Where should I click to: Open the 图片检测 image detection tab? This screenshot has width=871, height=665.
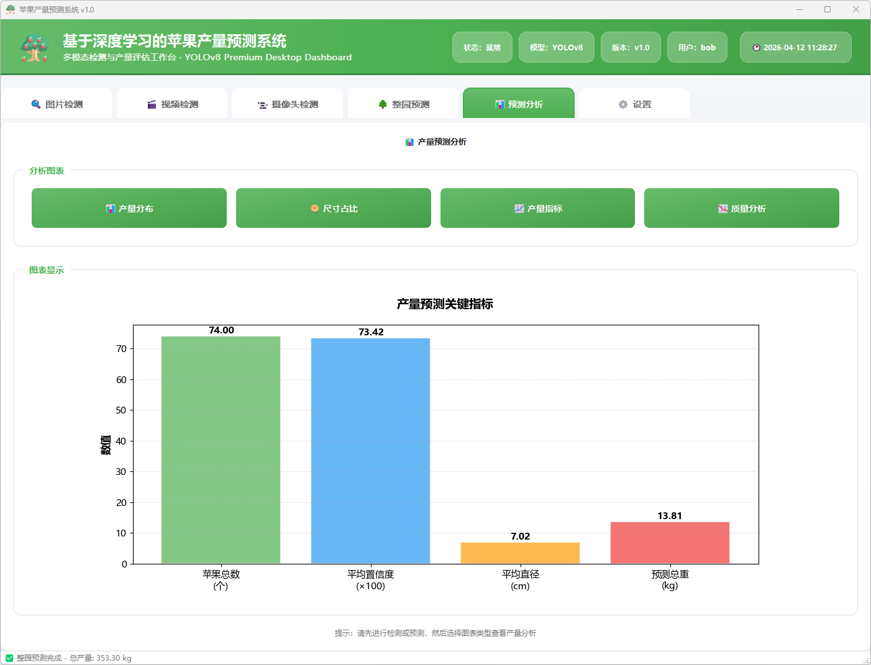click(57, 104)
